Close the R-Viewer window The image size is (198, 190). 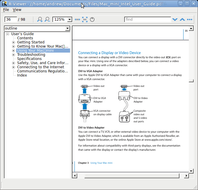tap(194, 4)
